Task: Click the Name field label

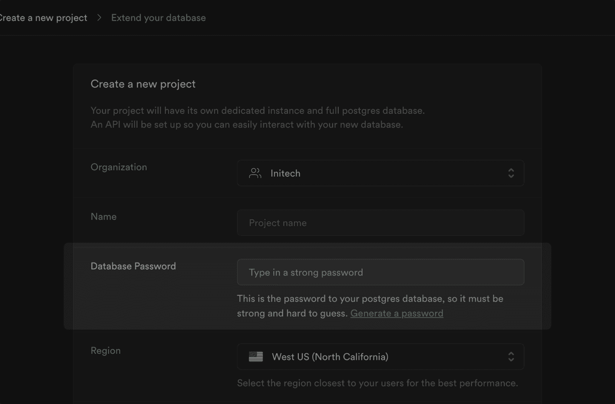Action: (x=104, y=216)
